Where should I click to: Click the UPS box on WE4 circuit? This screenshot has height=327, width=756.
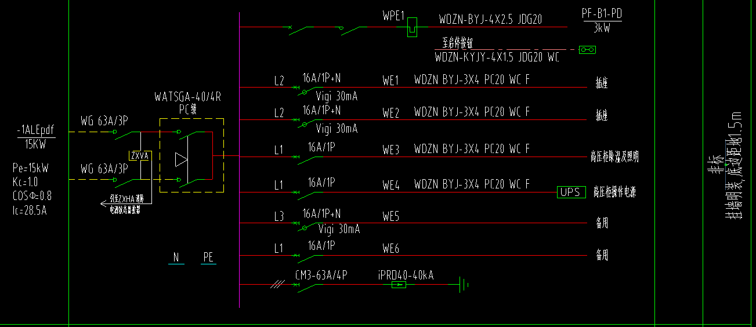pyautogui.click(x=570, y=192)
